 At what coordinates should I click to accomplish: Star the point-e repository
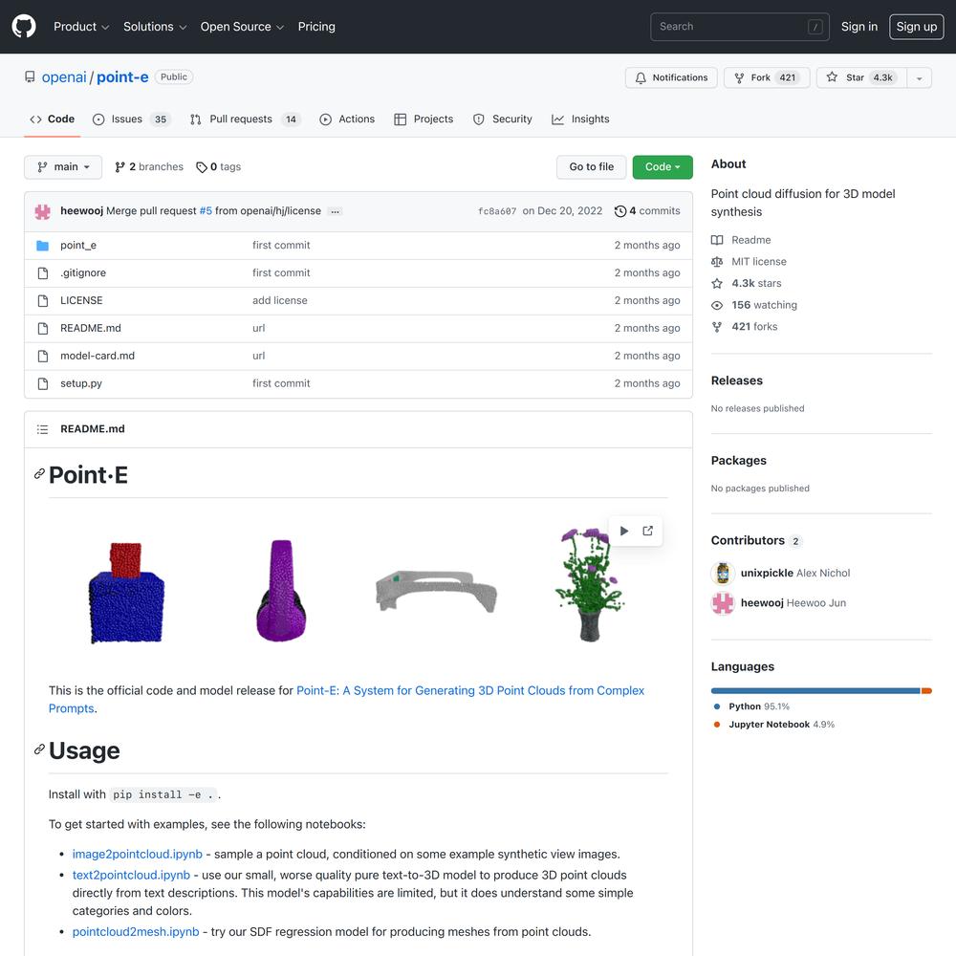(x=861, y=78)
